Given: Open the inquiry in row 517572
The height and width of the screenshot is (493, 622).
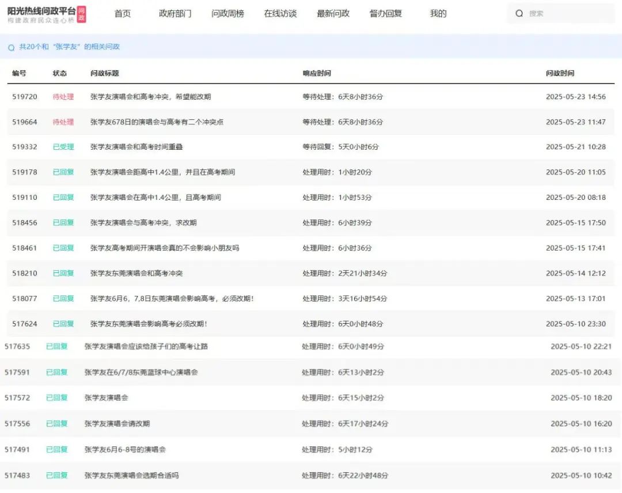Looking at the screenshot, I should [107, 397].
